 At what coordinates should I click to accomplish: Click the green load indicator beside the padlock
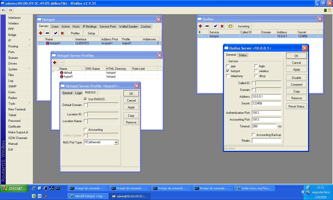[x=325, y=10]
